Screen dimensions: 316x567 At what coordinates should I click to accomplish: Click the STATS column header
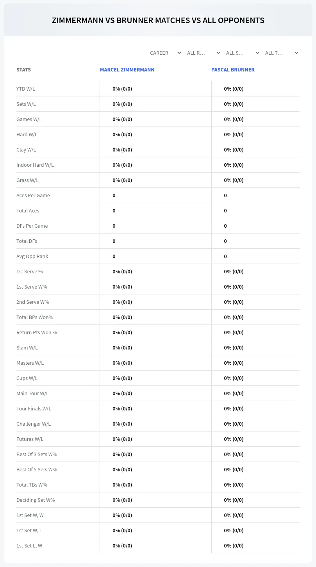(x=23, y=70)
